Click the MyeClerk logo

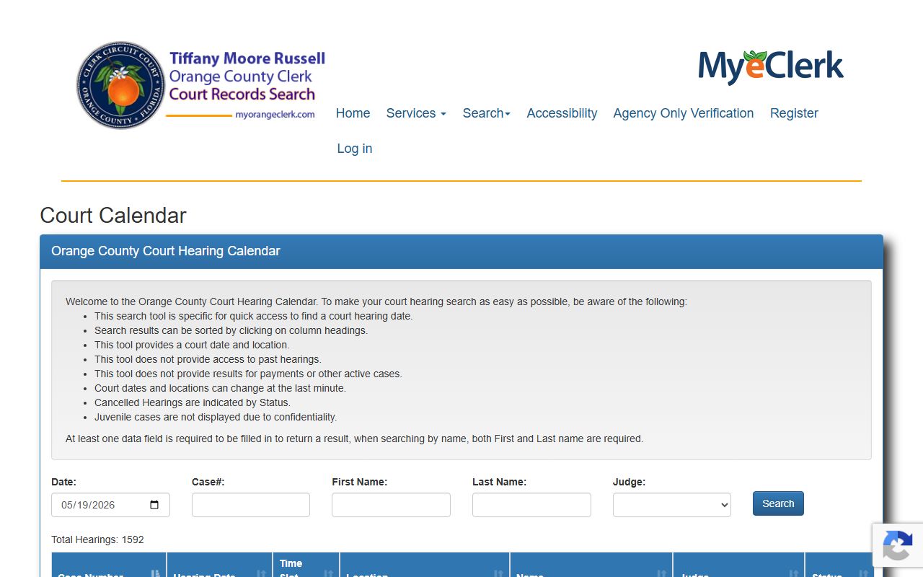pos(770,67)
